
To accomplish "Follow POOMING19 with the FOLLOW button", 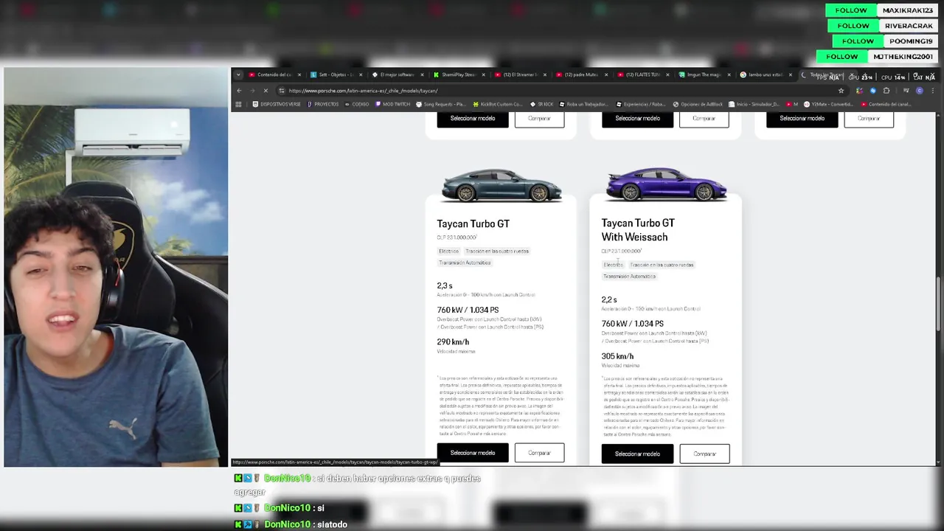I will 858,41.
